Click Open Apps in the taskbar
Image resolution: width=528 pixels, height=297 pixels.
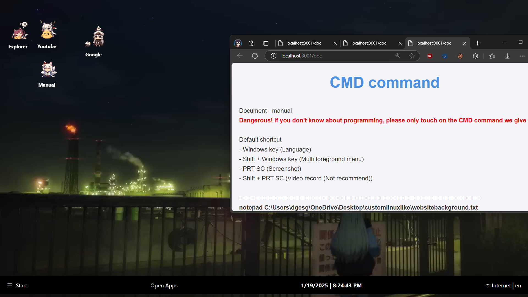click(164, 285)
